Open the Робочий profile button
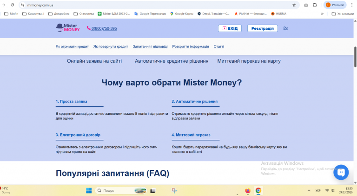Screen dimensions: 357x196 [335, 5]
